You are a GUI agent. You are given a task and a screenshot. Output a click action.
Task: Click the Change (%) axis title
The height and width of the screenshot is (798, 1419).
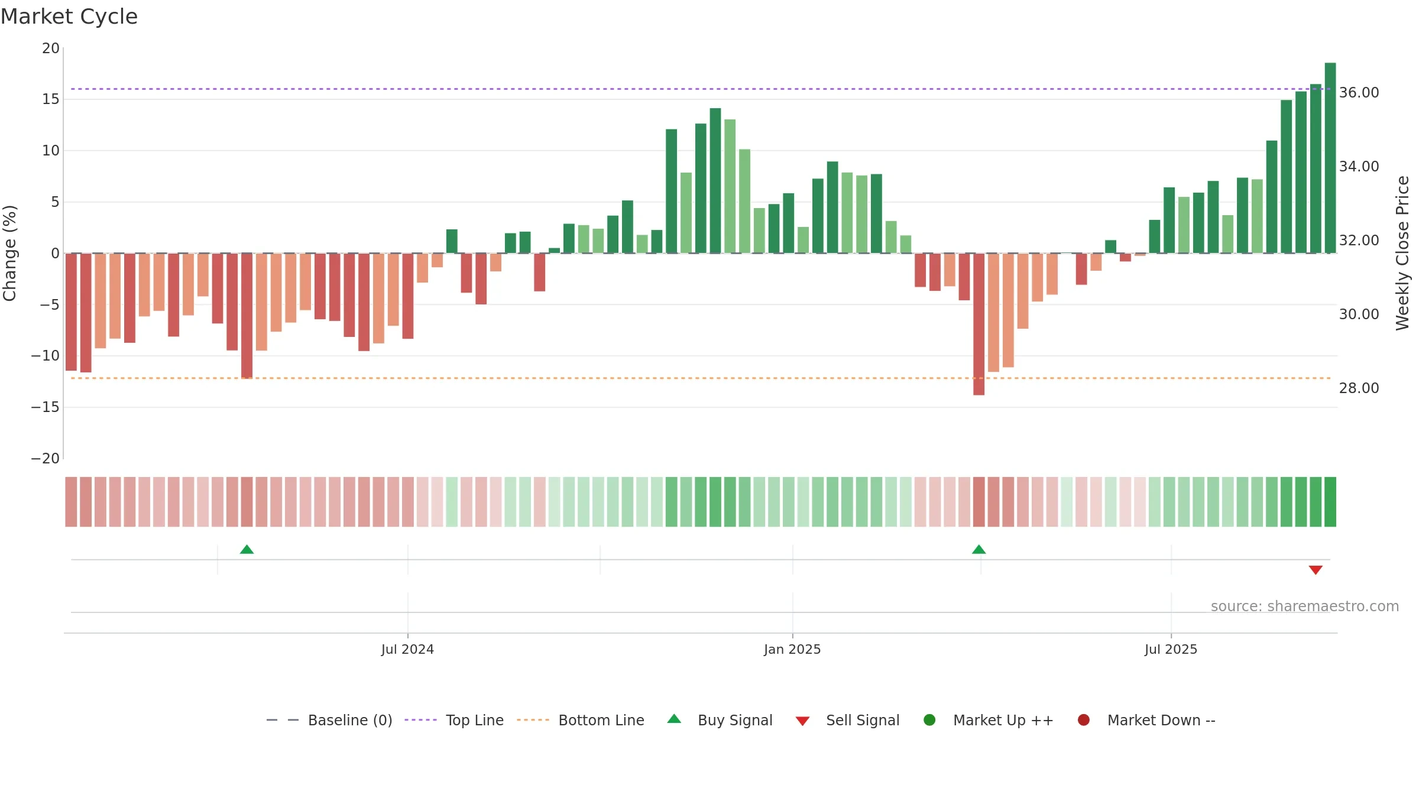pyautogui.click(x=9, y=253)
